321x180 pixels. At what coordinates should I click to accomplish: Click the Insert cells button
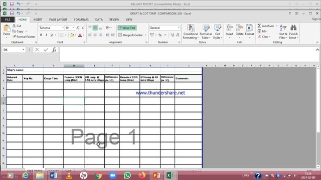(x=230, y=31)
